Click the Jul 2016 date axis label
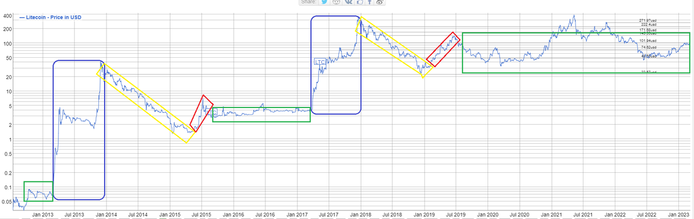Screen dimensions: 694x219 pos(266,214)
